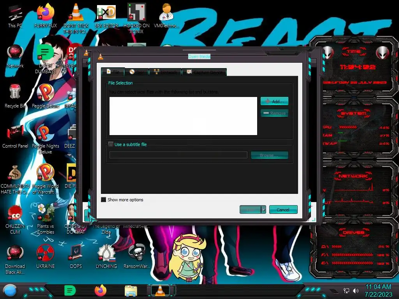Launch Firefox from the taskbar
This screenshot has height=299, width=399.
click(x=101, y=290)
